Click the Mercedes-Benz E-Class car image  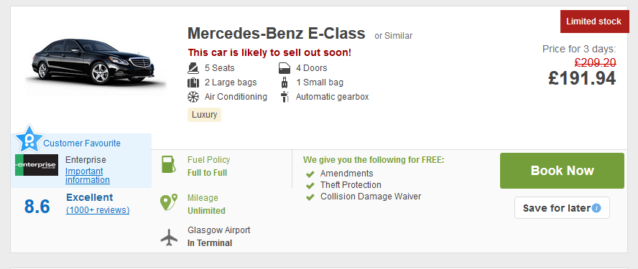96,62
